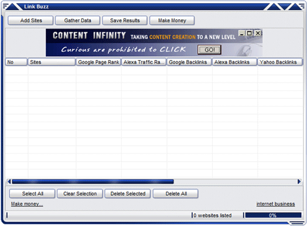
Task: Maximize the Content Infinity banner ad
Action: (250, 33)
